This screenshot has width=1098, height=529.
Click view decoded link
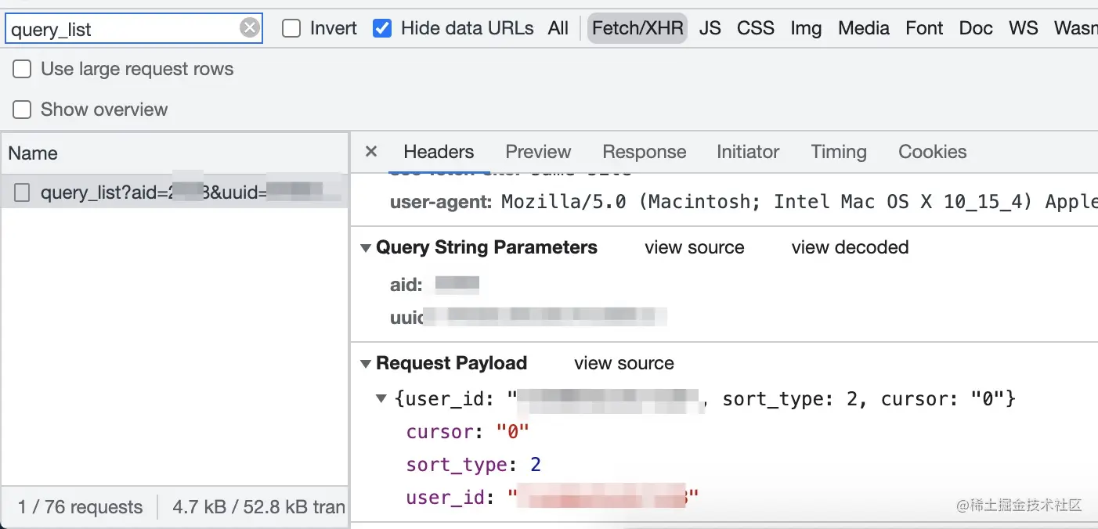(x=850, y=248)
